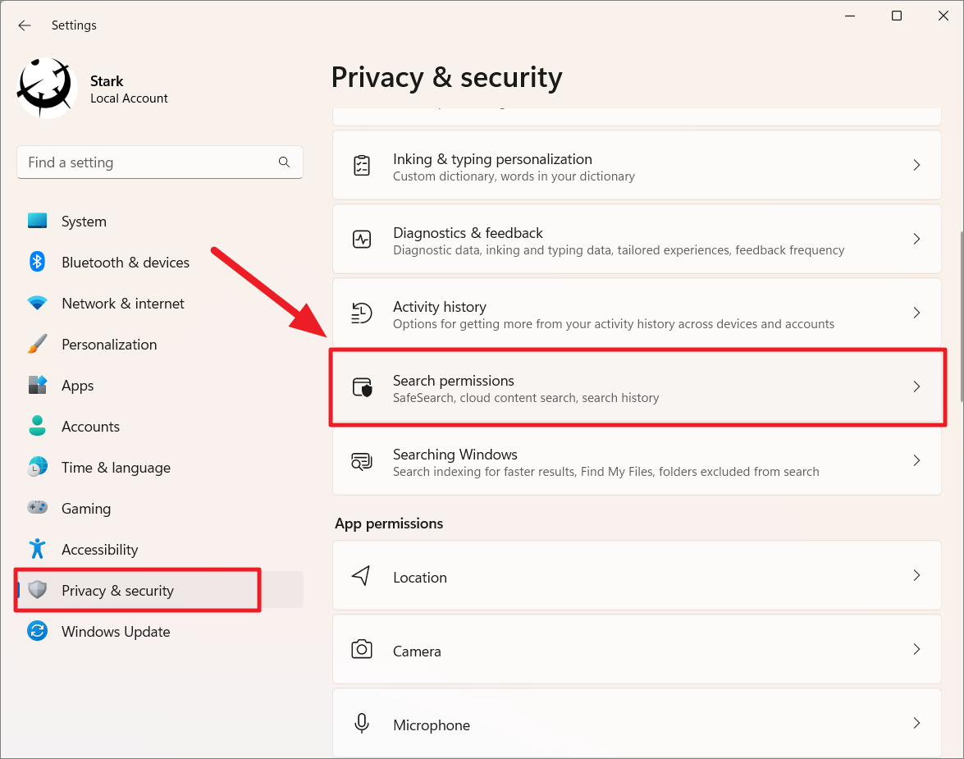Viewport: 964px width, 759px height.
Task: Open Personalization via its paintbrush icon
Action: (38, 344)
